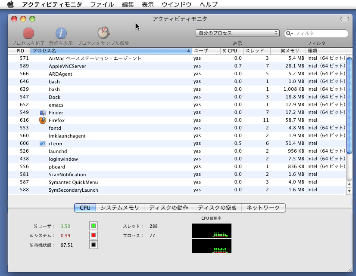Click the toolbar toggle pill button in the title bar
Screen dimensions: 356x276
(x=345, y=19)
